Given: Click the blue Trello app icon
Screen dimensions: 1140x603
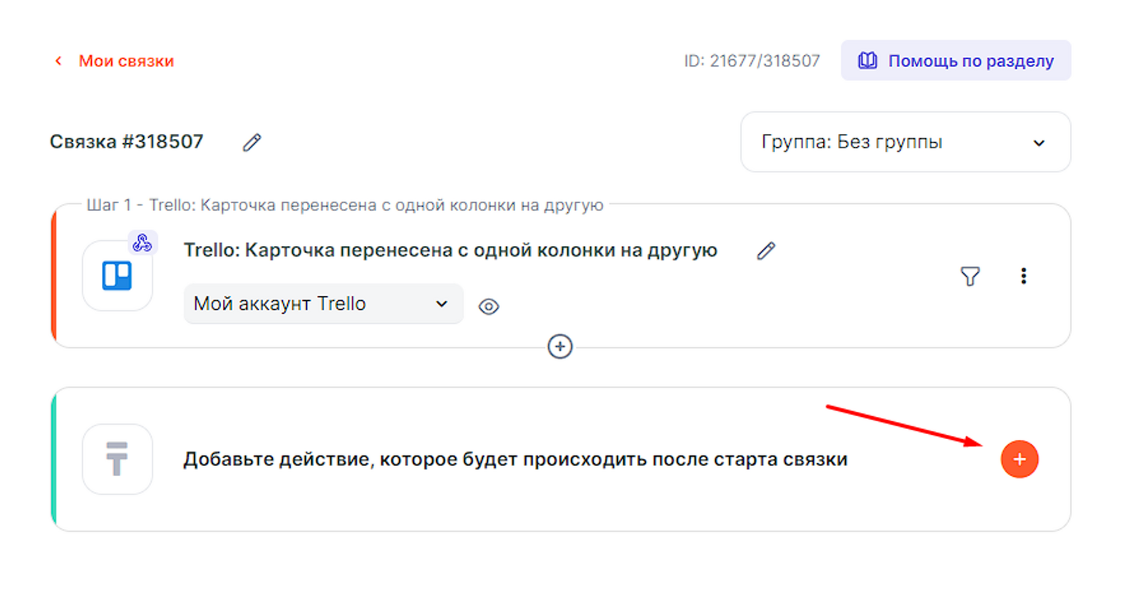Looking at the screenshot, I should [x=117, y=276].
